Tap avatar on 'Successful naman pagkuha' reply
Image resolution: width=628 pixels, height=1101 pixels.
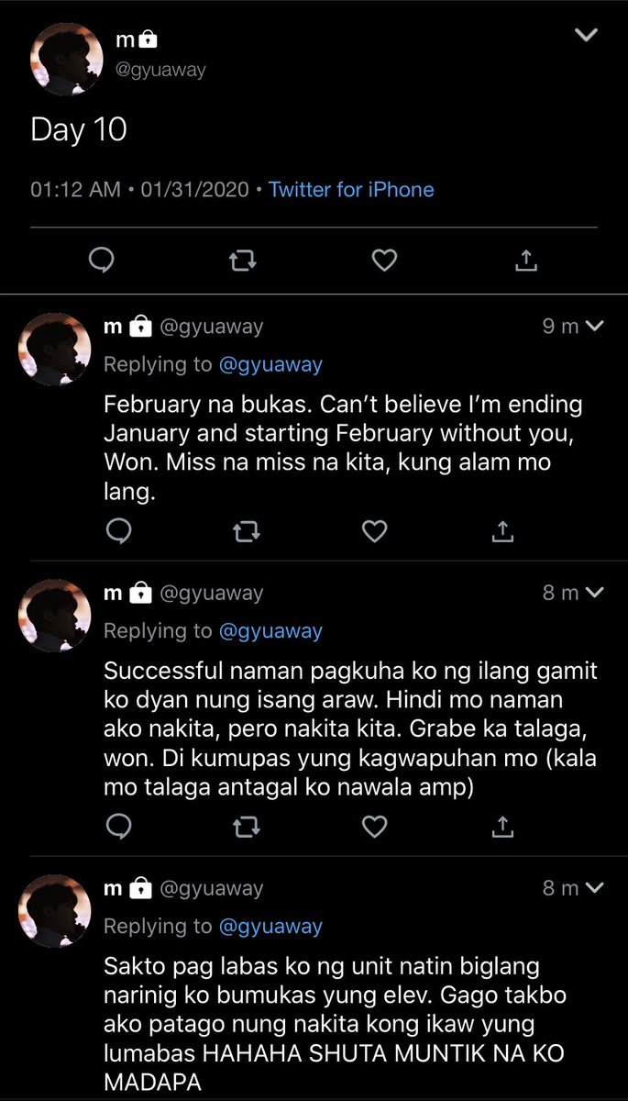[x=55, y=615]
